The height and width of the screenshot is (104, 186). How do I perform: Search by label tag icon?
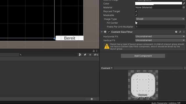coord(85,55)
